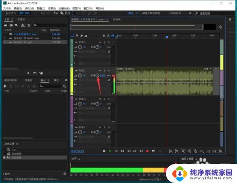Screen dimensions: 237x183
Task: Open the workspace overflow chevrons
Action: (x=190, y=13)
